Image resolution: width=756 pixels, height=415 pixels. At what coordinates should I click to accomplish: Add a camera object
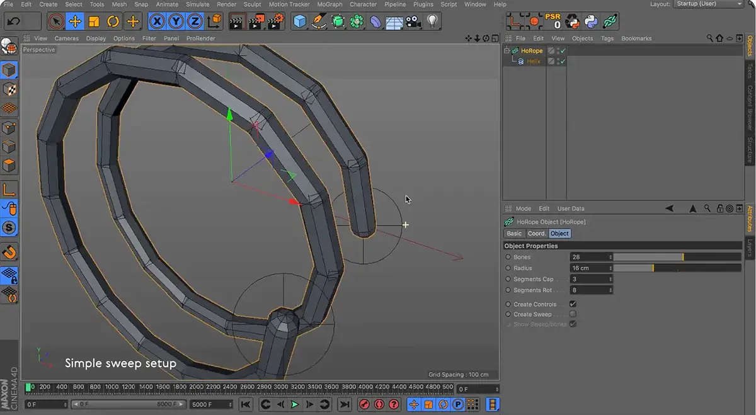(x=413, y=21)
